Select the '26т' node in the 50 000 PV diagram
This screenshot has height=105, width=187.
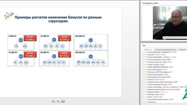[45, 62]
